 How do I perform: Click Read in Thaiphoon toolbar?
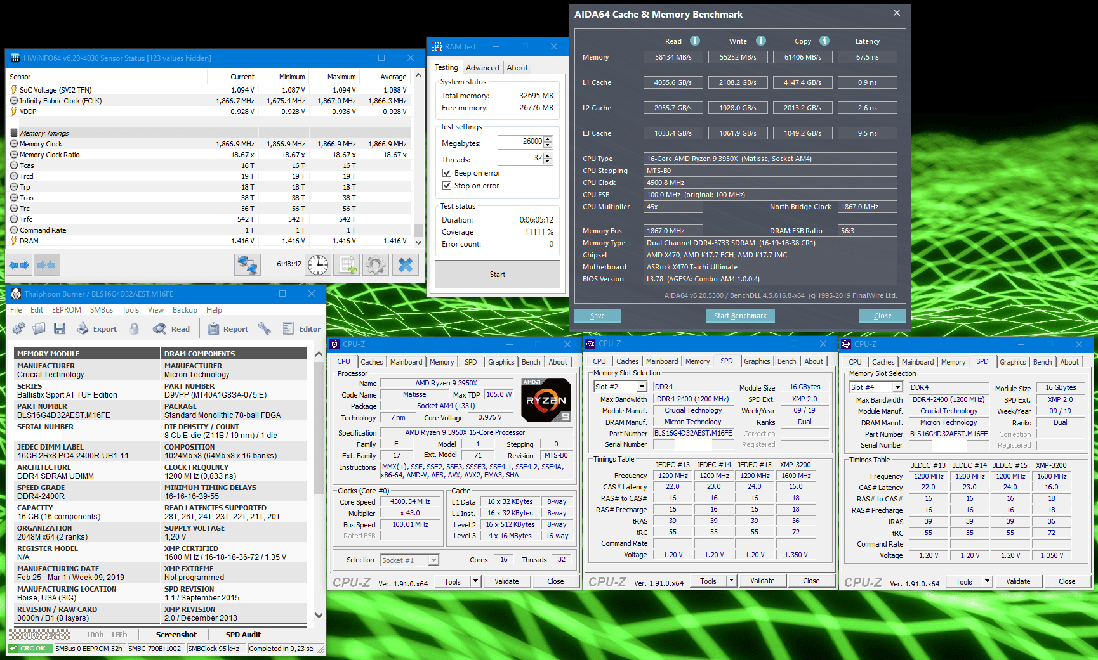[x=171, y=328]
